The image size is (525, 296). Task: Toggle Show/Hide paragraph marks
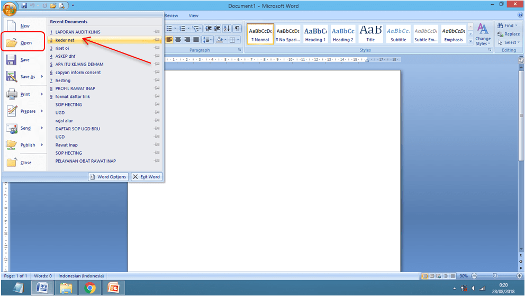(x=237, y=29)
